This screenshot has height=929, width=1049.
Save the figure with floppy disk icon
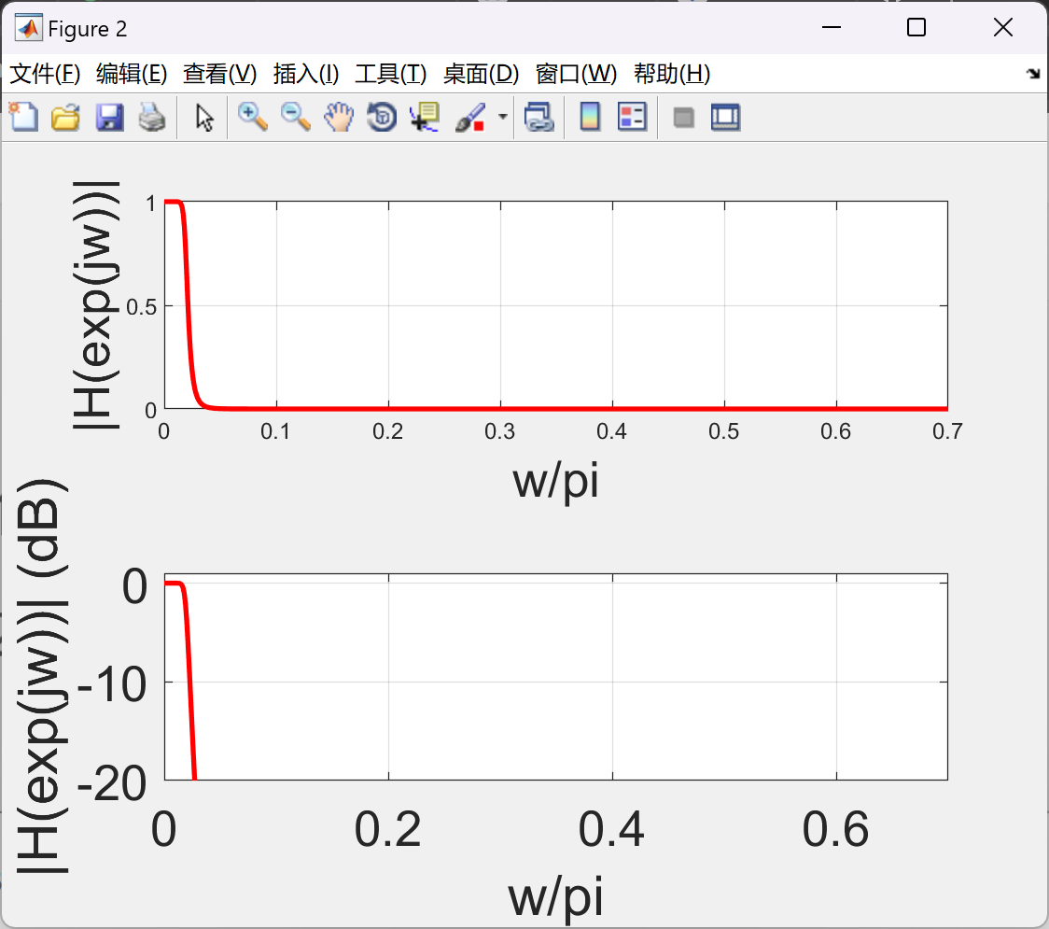(x=109, y=117)
